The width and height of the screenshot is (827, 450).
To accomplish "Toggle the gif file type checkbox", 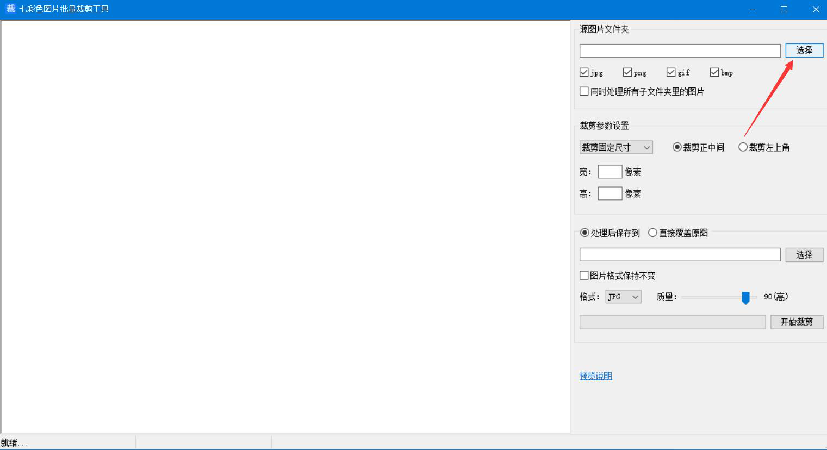I will (x=671, y=72).
